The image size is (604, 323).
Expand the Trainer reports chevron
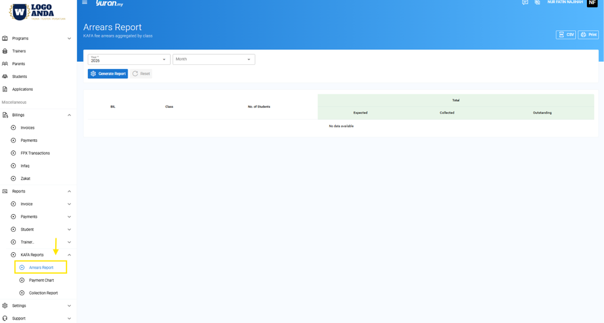pyautogui.click(x=69, y=242)
